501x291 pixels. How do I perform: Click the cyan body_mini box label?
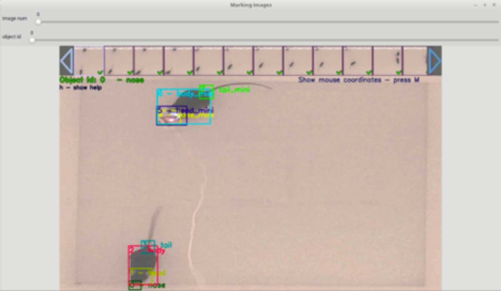click(x=185, y=94)
